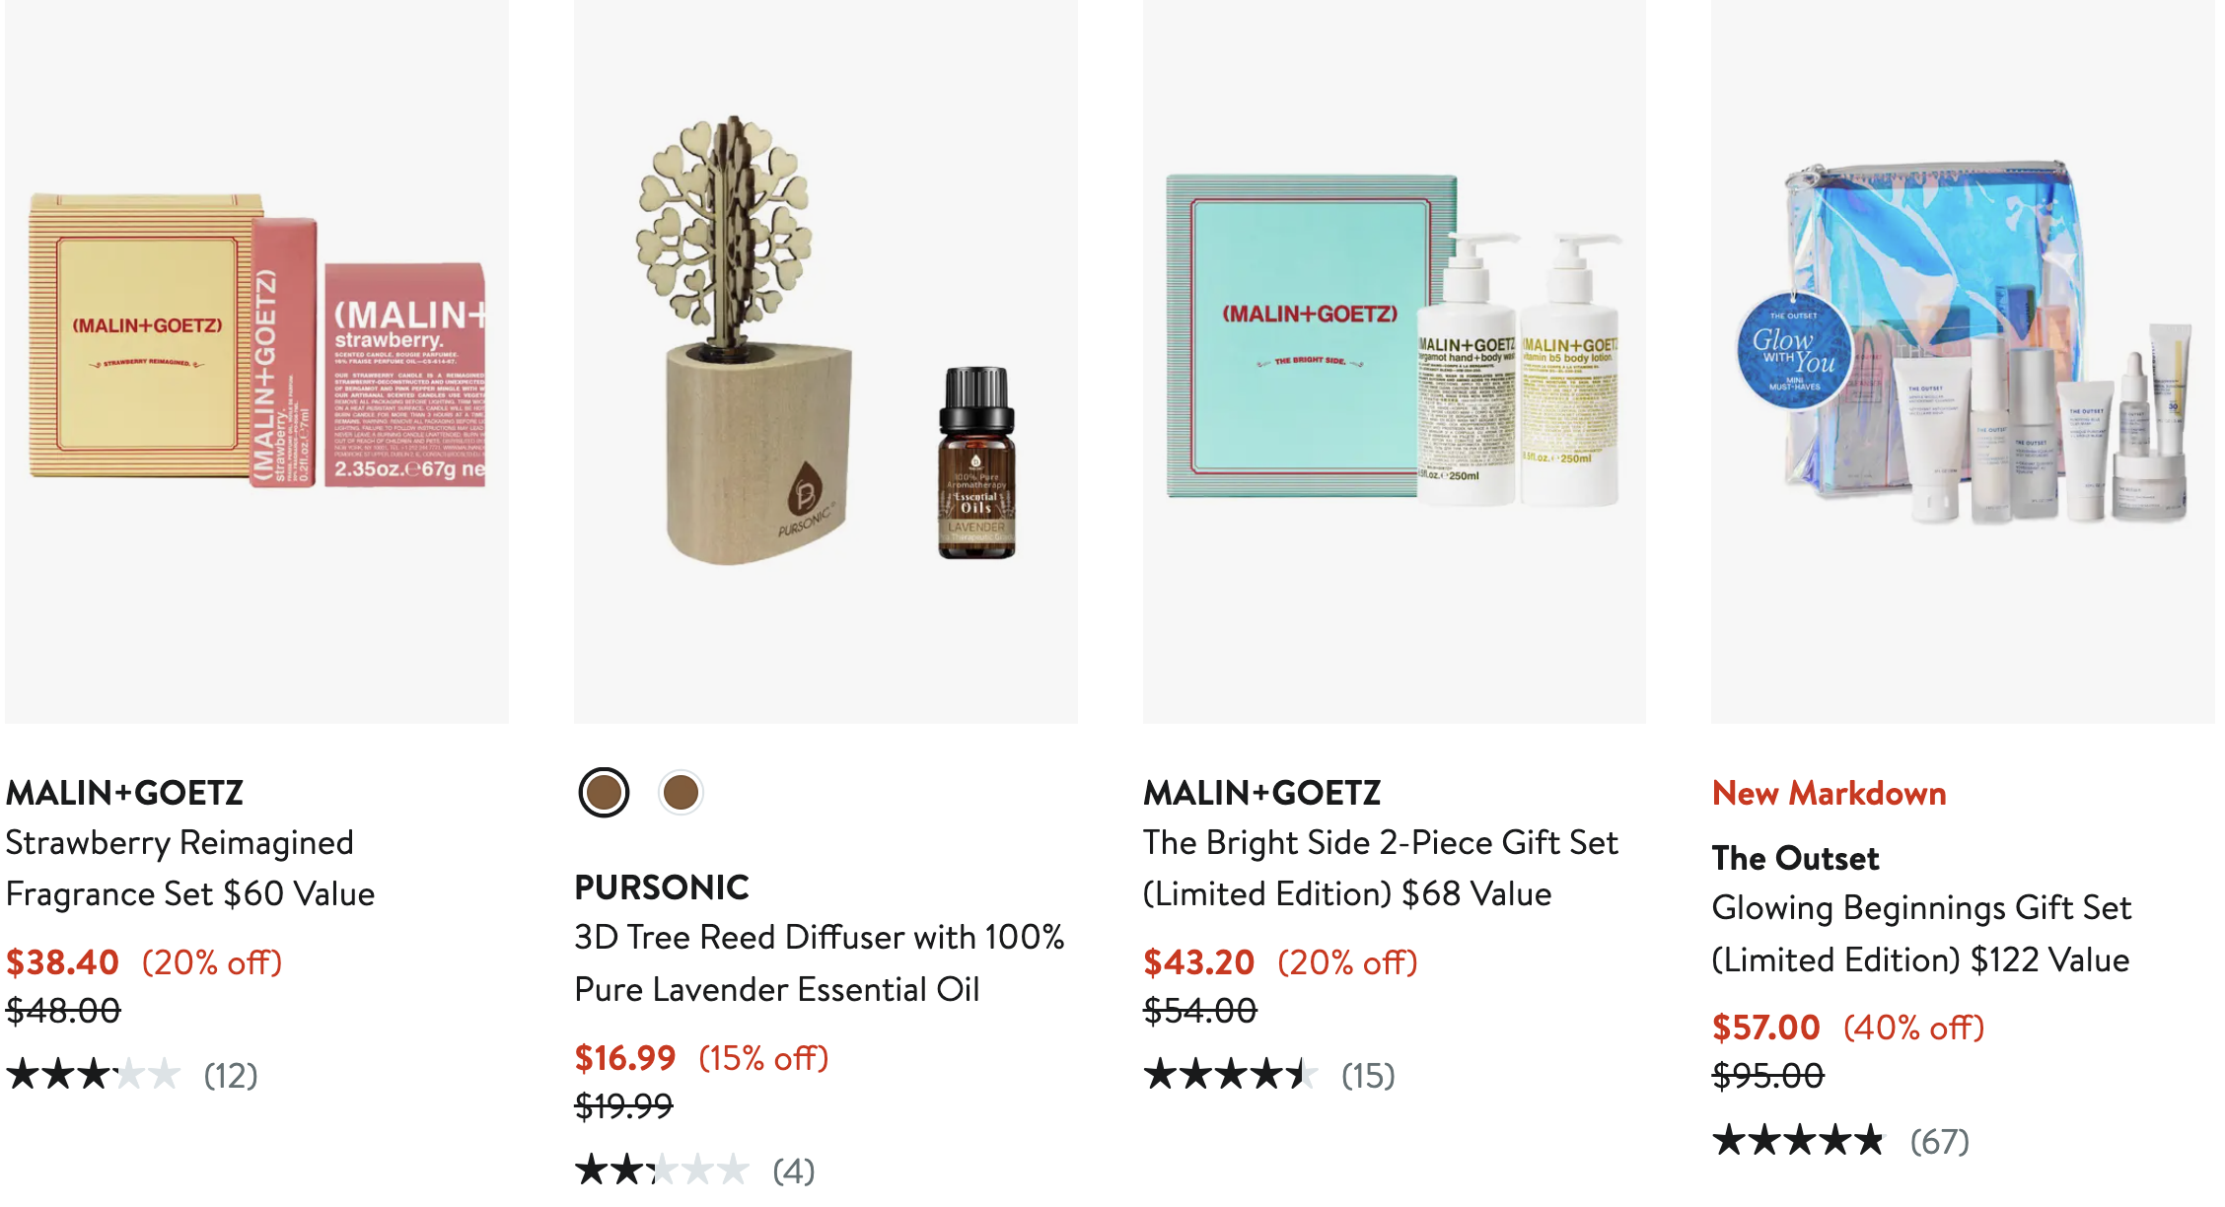
Task: Open The Bright Side Gift Set image
Action: coord(1395,361)
